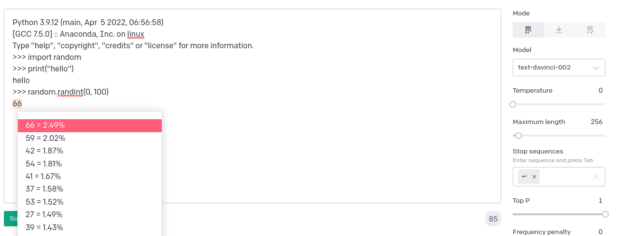Choose the "42 = 1.87%" token option
The height and width of the screenshot is (236, 617).
[89, 151]
